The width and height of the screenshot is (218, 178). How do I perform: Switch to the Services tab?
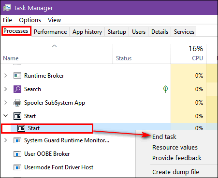(184, 32)
